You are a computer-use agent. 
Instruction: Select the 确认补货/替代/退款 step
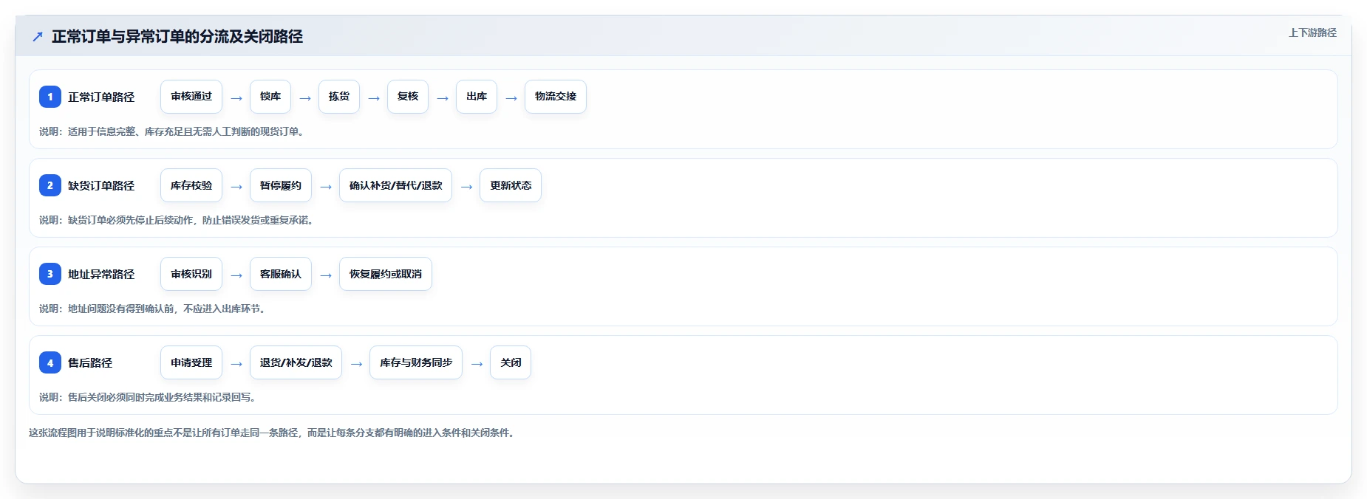[396, 185]
